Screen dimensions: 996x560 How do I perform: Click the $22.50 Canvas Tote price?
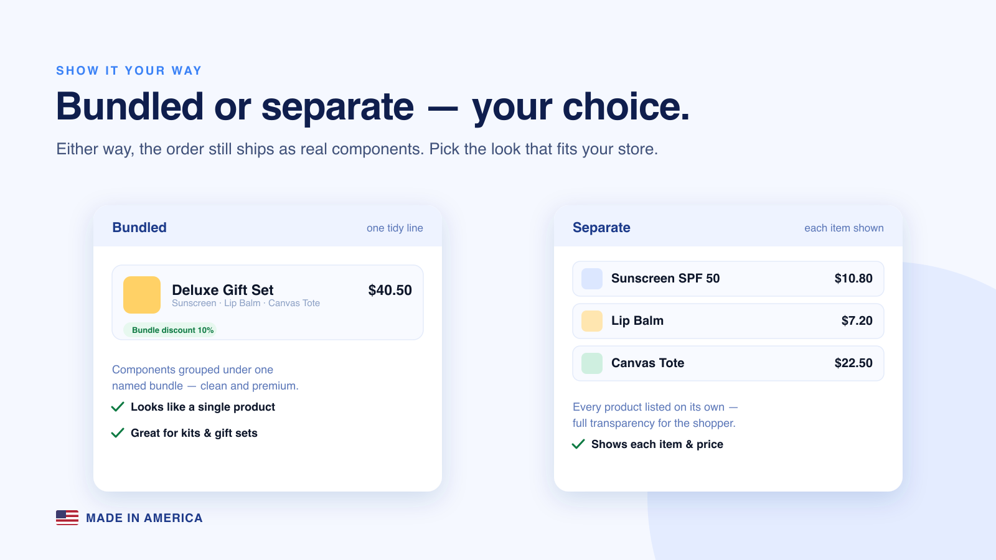853,363
